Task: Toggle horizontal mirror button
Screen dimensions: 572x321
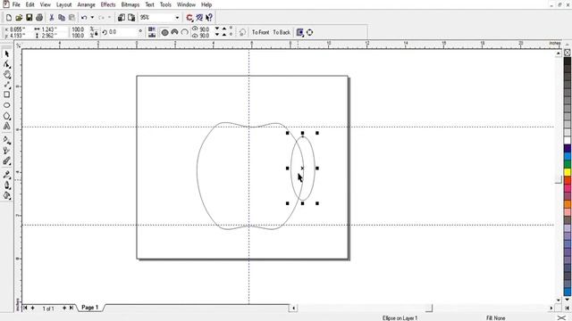Action: point(152,29)
